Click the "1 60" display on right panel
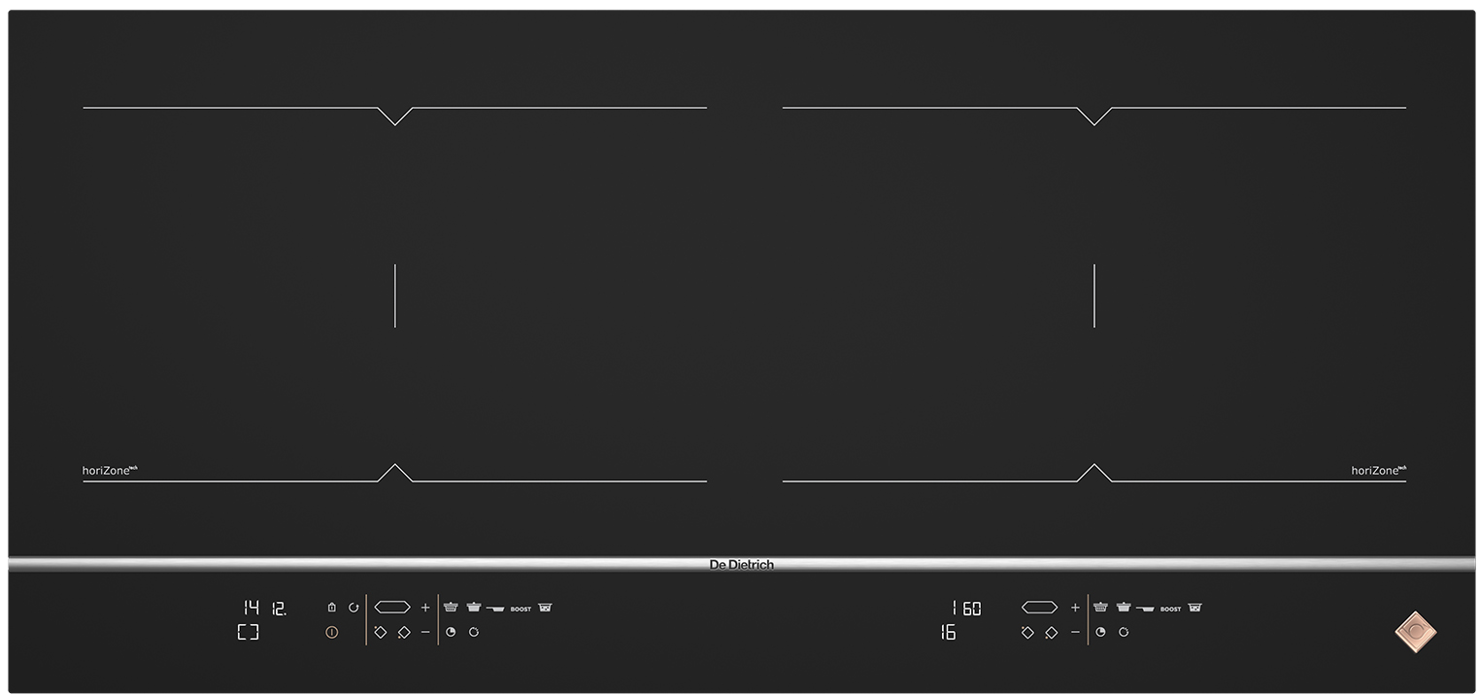The height and width of the screenshot is (694, 1478). tap(967, 609)
